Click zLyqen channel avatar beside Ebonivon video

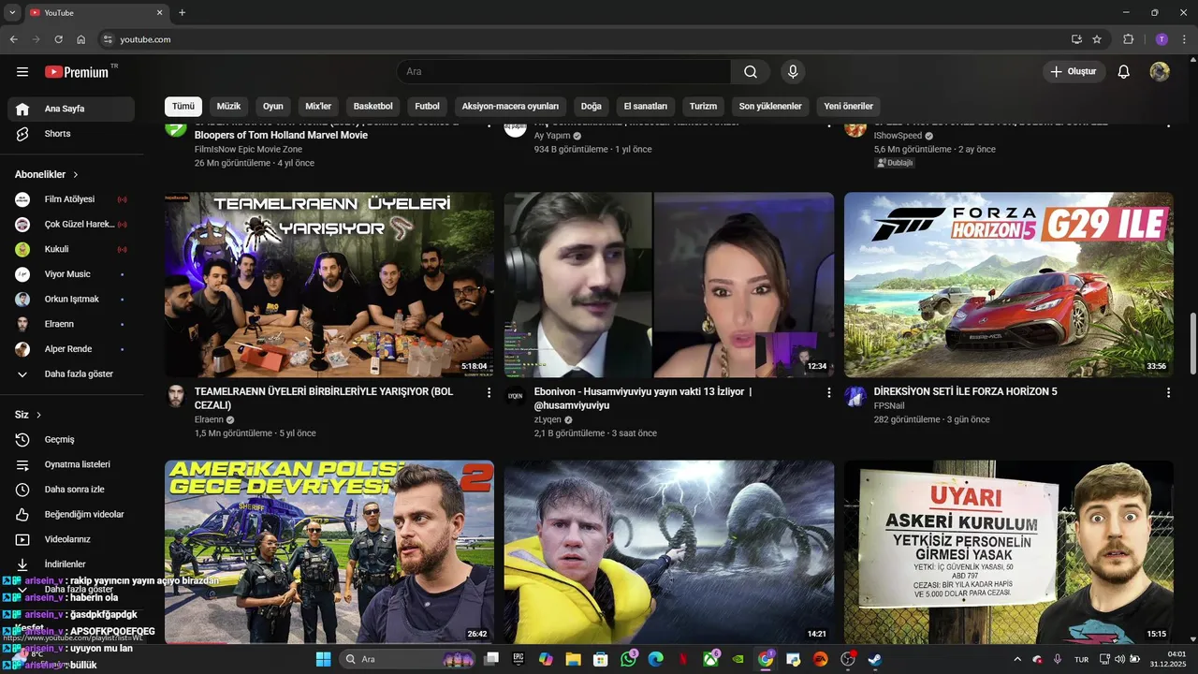[516, 396]
